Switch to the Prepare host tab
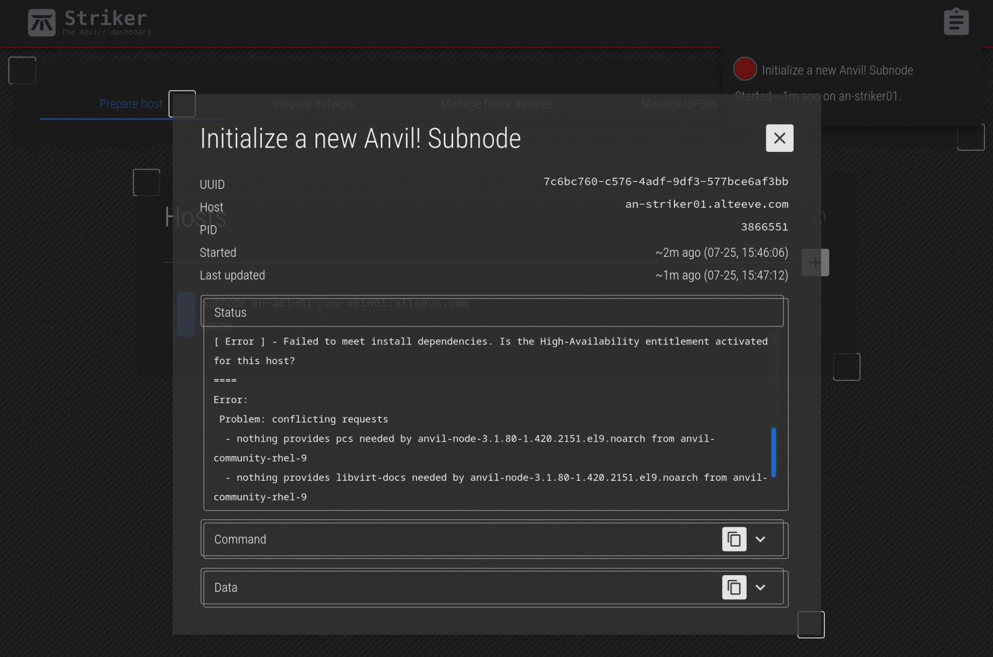 [130, 104]
